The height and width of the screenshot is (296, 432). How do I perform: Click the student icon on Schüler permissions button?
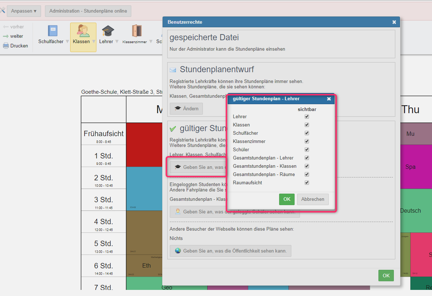click(x=178, y=212)
